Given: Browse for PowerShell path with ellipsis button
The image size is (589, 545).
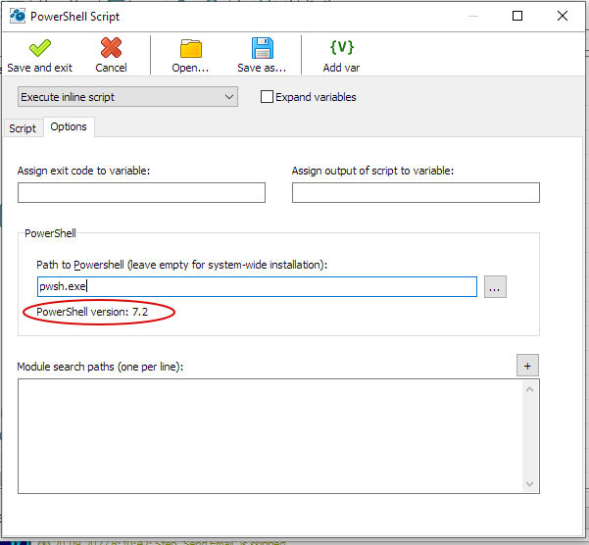Looking at the screenshot, I should [x=495, y=287].
